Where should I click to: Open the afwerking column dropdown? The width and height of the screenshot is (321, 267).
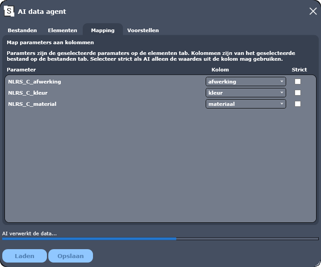(245, 82)
